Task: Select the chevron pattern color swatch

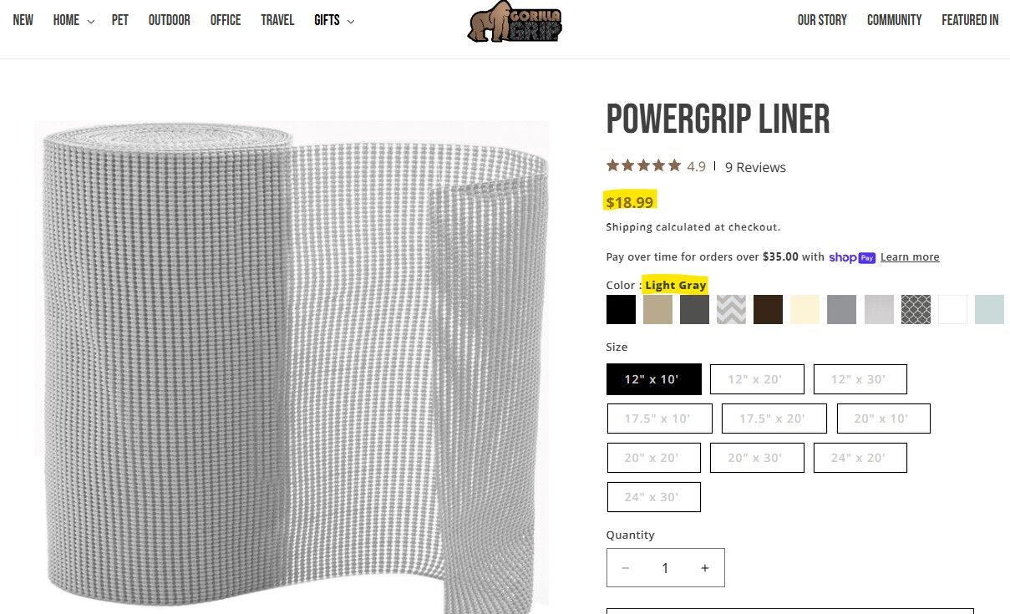Action: coord(731,309)
